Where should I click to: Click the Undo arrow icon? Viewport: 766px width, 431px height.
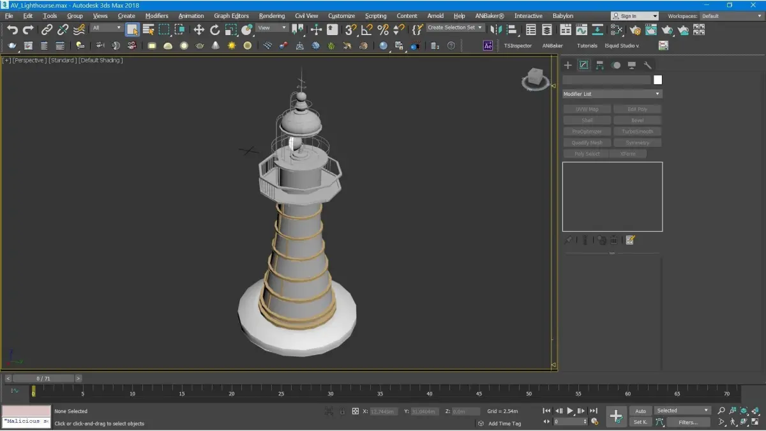(x=12, y=29)
